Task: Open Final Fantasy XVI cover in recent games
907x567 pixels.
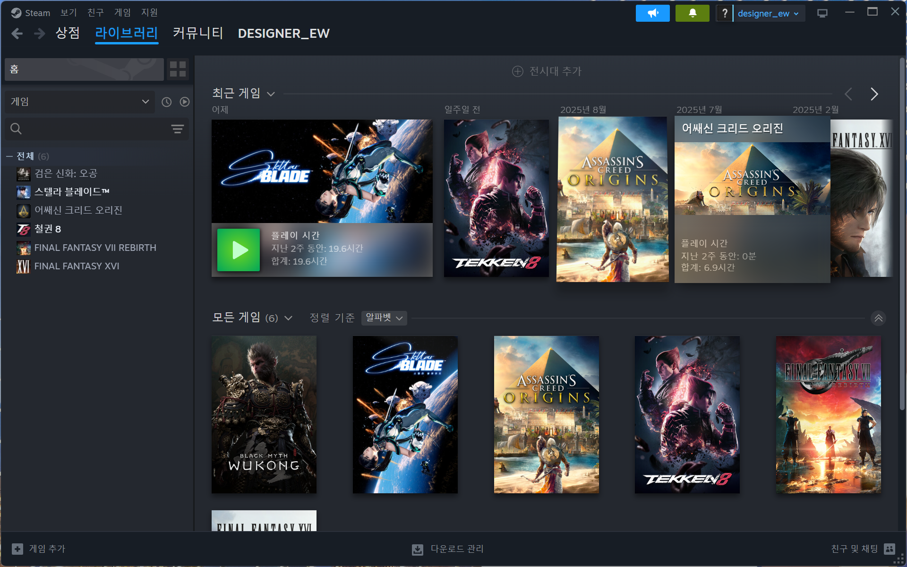Action: click(862, 198)
